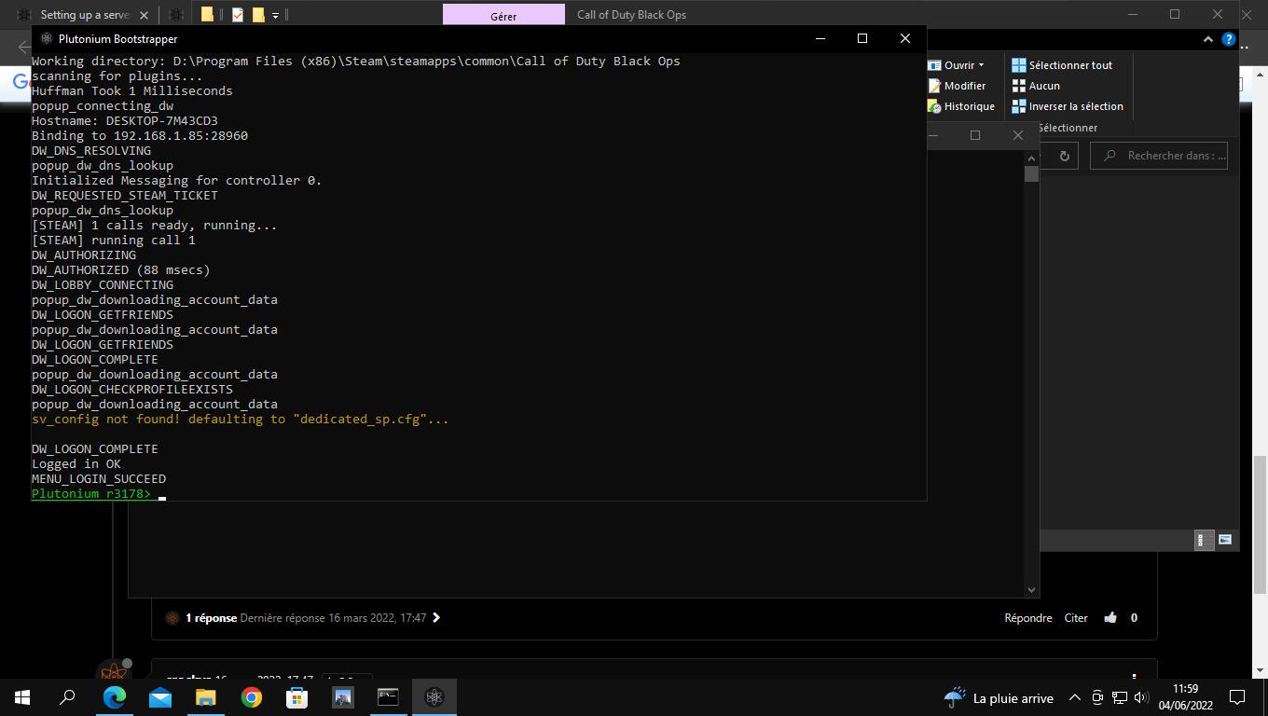The image size is (1268, 716).
Task: Expand the Ouvrir dropdown arrow
Action: 982,65
